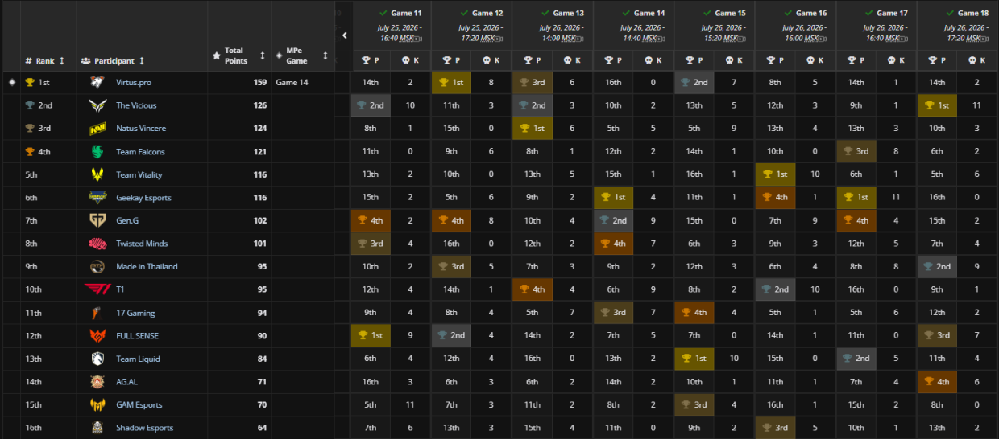Click the left chevron to show earlier games
The height and width of the screenshot is (439, 999).
345,35
